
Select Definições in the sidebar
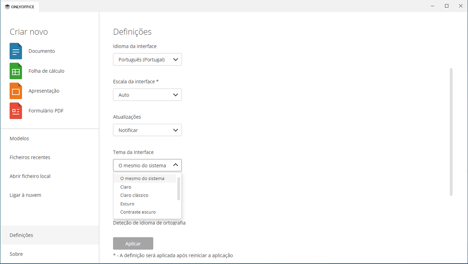[x=49, y=235]
